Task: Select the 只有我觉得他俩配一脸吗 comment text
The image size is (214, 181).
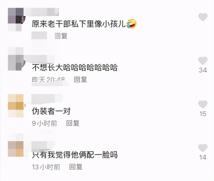Action: tap(75, 155)
